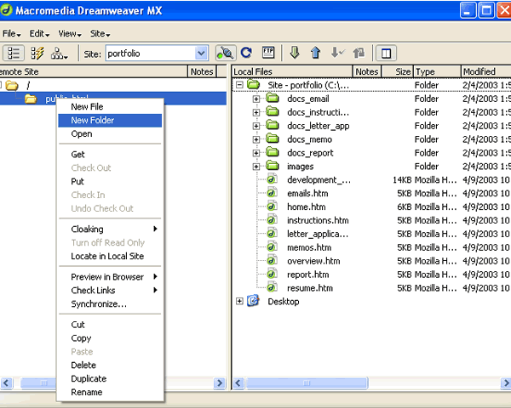Screen dimensions: 511x408
Task: Click the Expand/Collapse panel icon
Action: coord(386,53)
